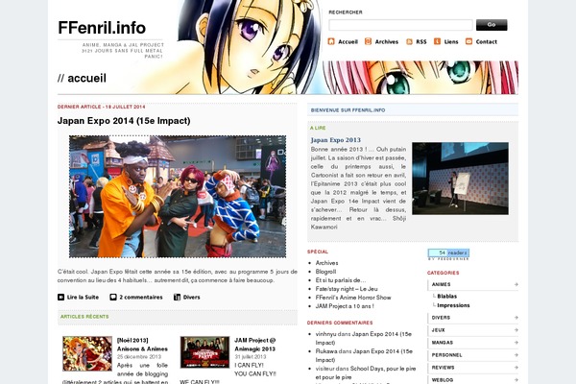Open the Contact menu link
576x384 pixels.
(x=487, y=42)
